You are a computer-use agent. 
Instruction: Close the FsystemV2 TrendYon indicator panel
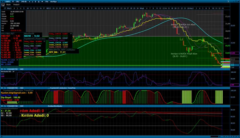click(2, 88)
